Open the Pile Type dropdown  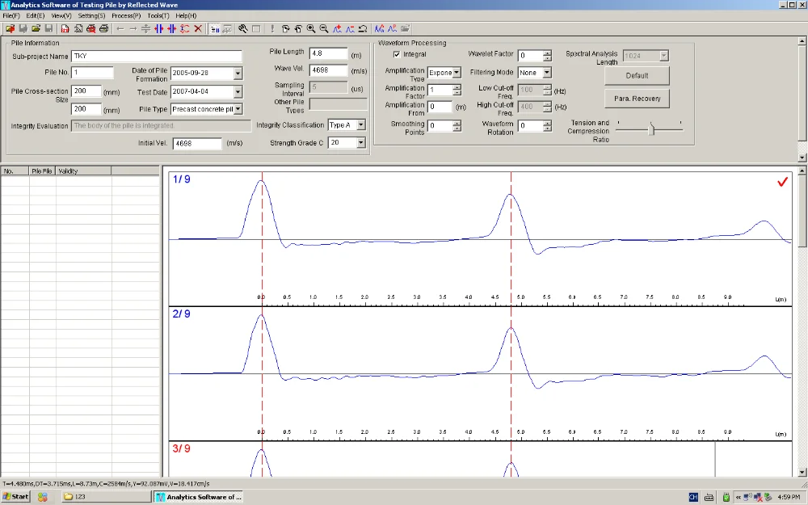click(x=238, y=109)
